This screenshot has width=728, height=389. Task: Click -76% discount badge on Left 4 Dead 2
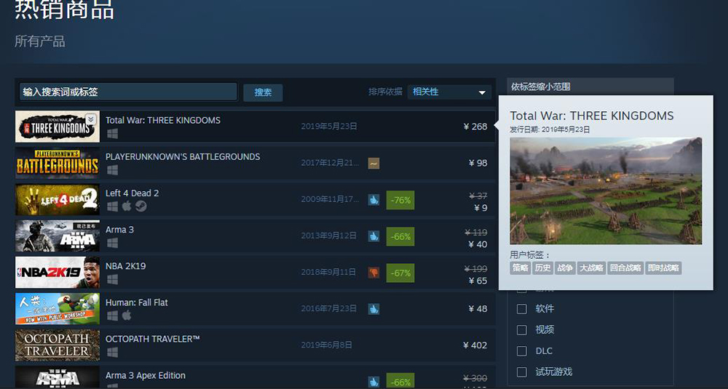pyautogui.click(x=400, y=200)
